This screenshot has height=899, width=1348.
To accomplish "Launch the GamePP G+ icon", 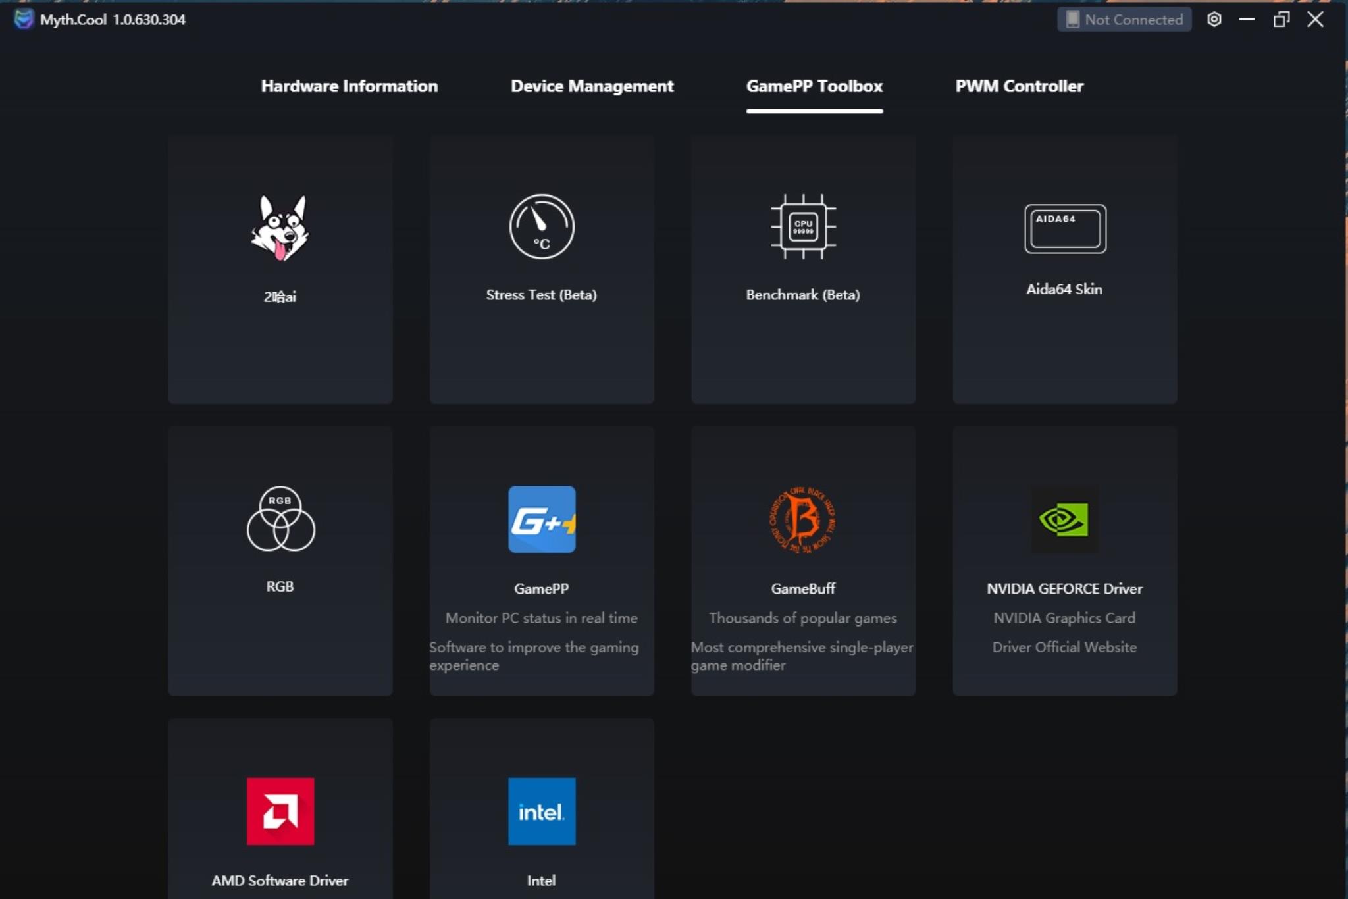I will coord(542,519).
